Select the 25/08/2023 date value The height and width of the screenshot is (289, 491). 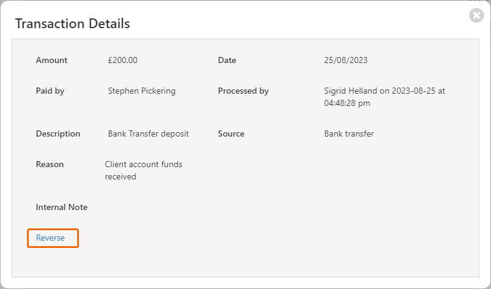click(346, 60)
